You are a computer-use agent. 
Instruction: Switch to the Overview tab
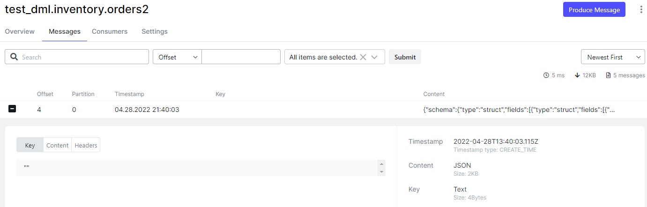(20, 31)
